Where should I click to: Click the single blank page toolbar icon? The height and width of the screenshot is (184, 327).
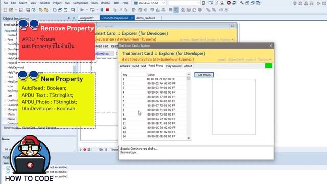(x=55, y=10)
